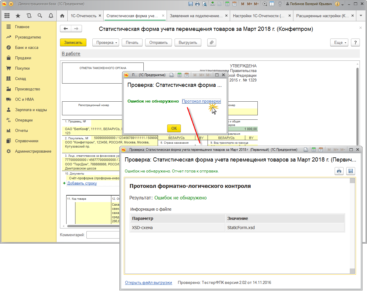Open favorites star icon
Screen dimensions: 367x291
pos(18,16)
